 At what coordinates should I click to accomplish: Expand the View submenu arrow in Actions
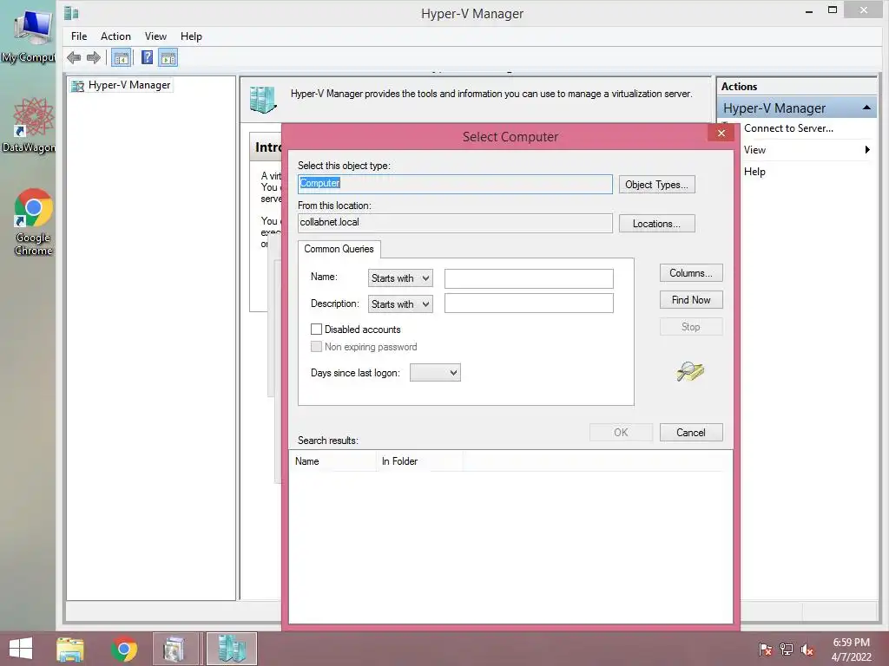pos(867,149)
